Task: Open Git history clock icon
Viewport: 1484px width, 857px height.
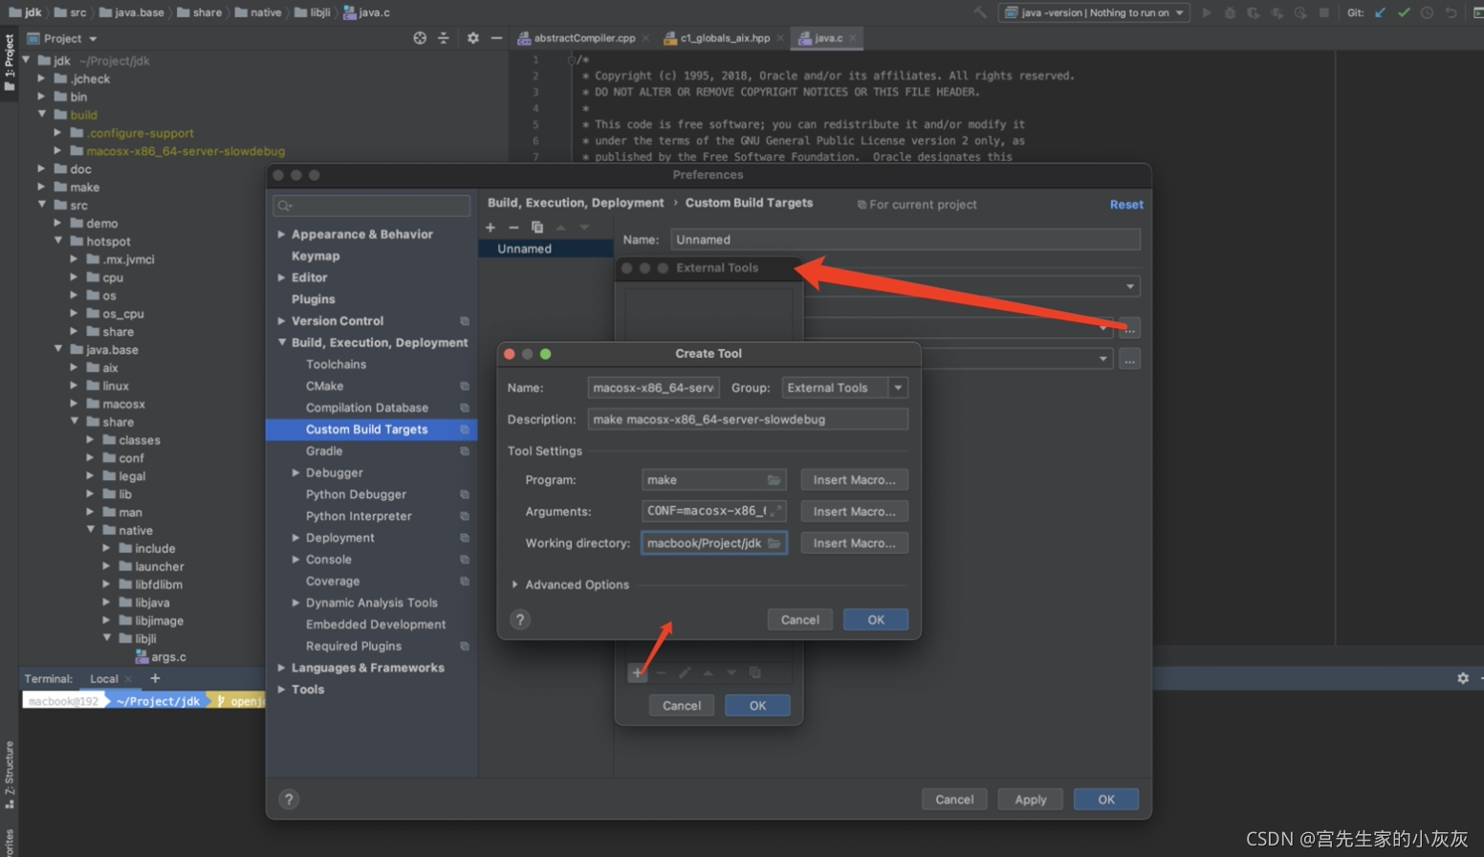Action: click(1427, 12)
